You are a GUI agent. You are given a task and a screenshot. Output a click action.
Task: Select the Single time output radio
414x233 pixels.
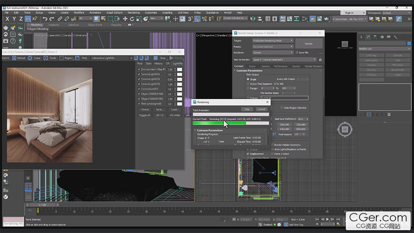248,79
